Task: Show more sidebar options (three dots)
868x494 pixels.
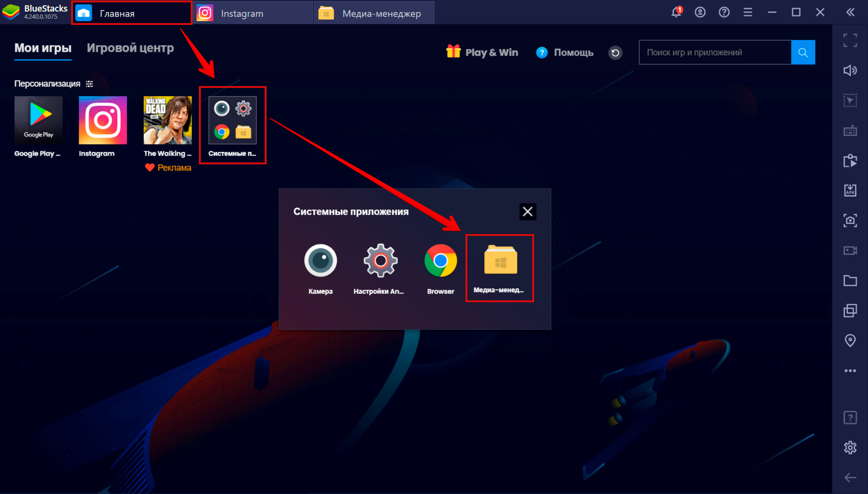Action: point(850,370)
